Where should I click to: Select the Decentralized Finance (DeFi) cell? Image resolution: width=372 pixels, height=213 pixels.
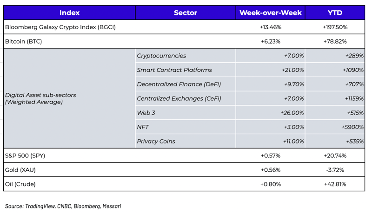pos(179,84)
